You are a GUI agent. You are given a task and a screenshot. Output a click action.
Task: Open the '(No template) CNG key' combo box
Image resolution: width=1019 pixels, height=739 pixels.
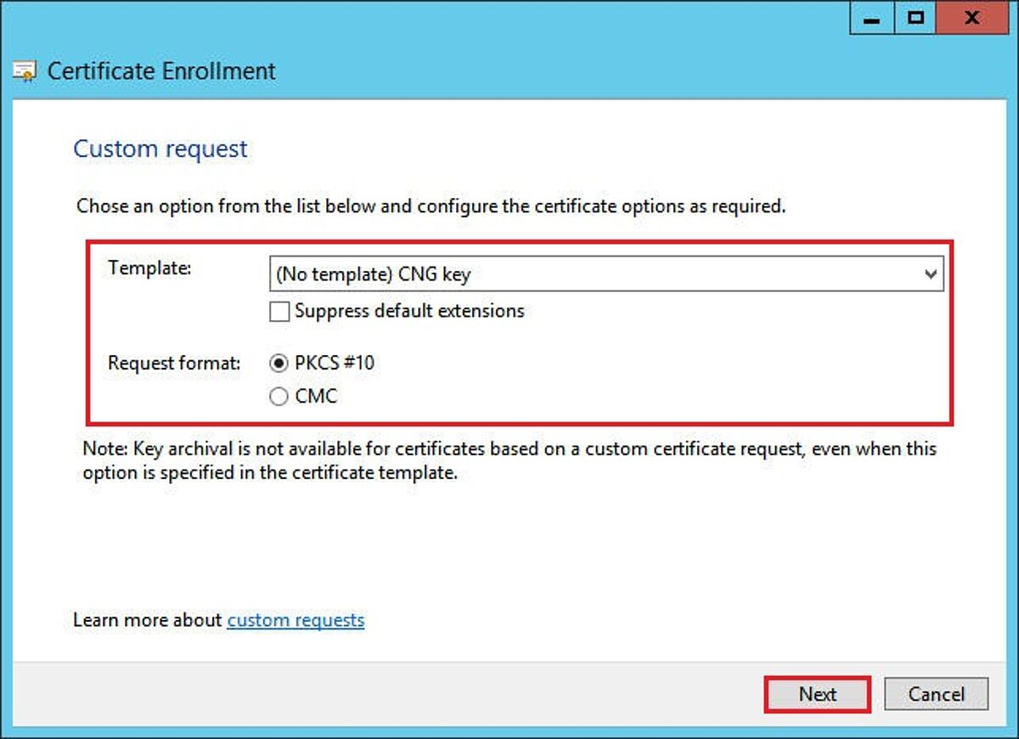tap(594, 274)
